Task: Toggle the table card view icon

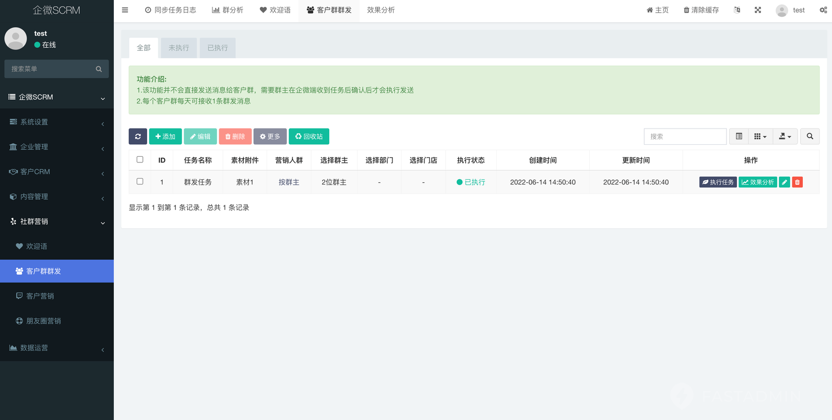Action: point(739,136)
